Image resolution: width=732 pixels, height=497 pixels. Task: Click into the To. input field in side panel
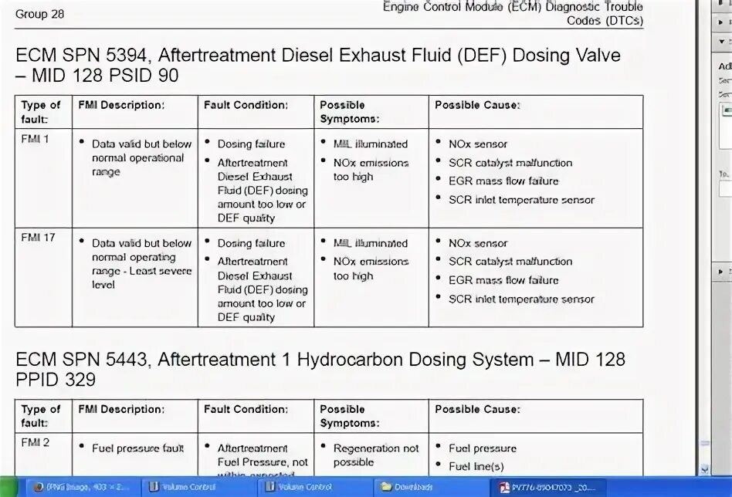[x=726, y=189]
